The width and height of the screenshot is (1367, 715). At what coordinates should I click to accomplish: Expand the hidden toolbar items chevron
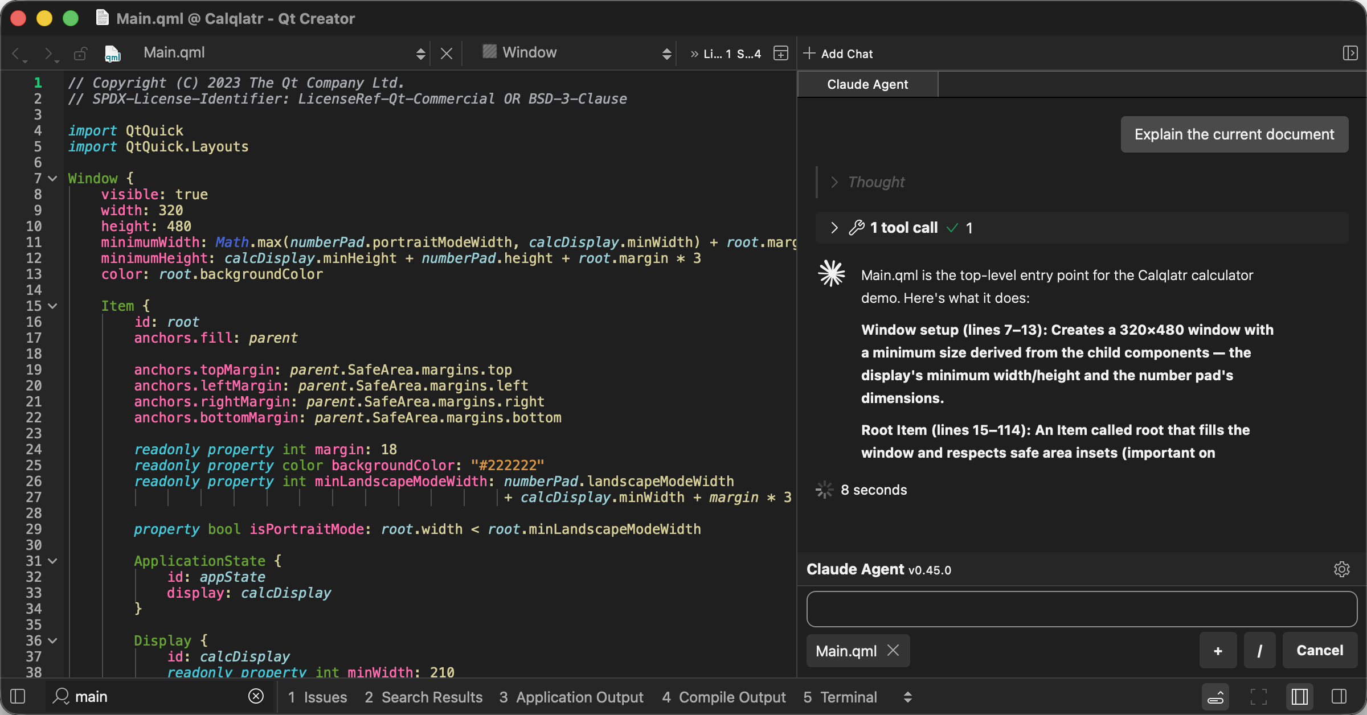pyautogui.click(x=694, y=54)
